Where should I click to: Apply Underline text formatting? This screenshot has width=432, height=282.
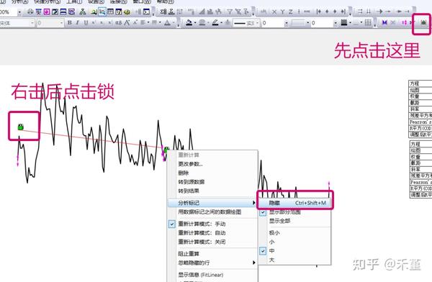(x=86, y=22)
